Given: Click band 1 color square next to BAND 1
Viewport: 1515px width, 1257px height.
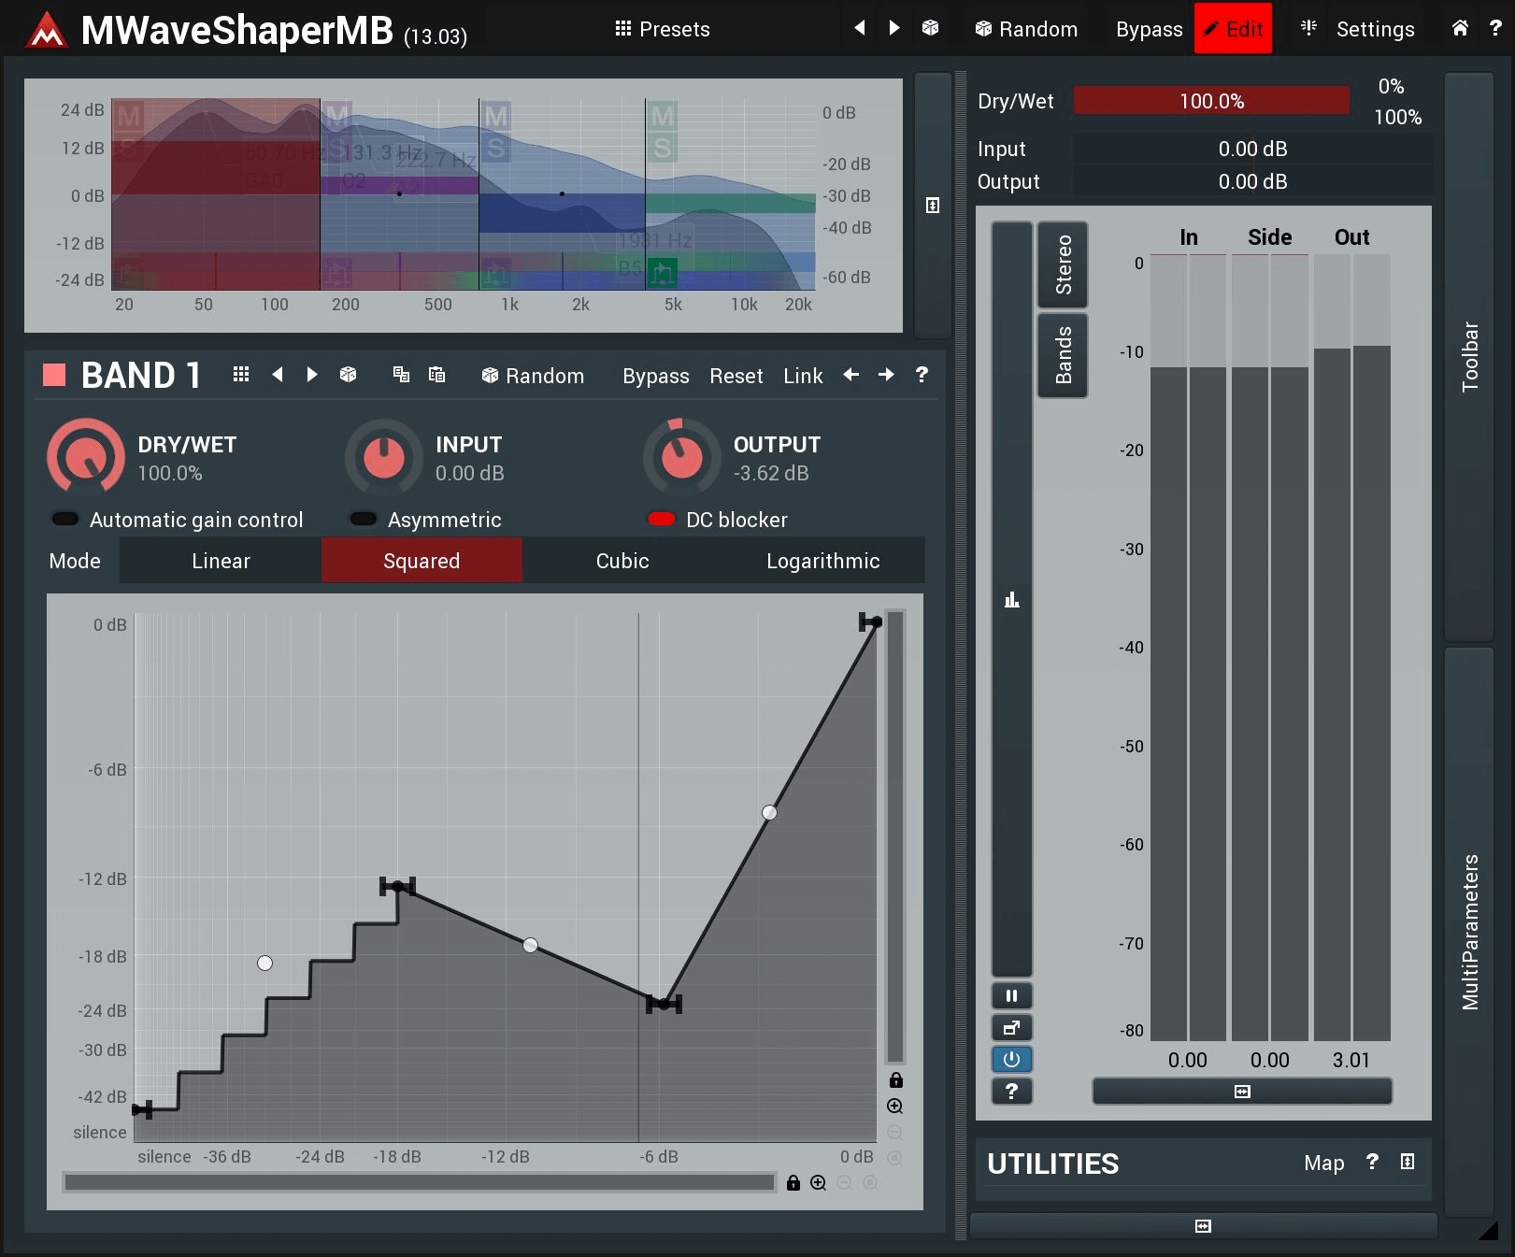Looking at the screenshot, I should (54, 375).
